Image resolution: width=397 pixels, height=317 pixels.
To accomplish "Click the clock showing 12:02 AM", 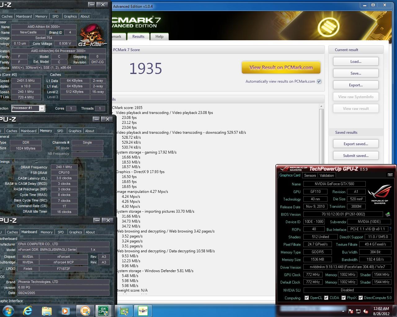I will [381, 308].
